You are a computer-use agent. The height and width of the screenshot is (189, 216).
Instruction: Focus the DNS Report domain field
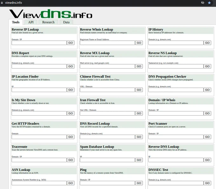pos(39,66)
